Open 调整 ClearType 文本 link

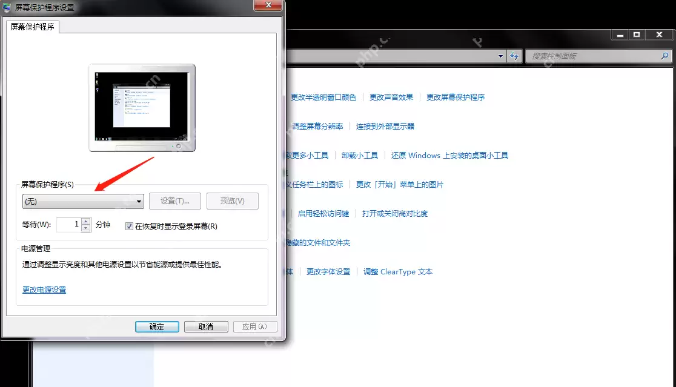(398, 271)
